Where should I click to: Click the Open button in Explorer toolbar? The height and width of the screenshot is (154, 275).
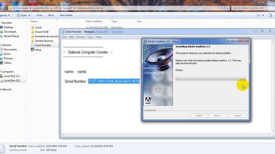(x=22, y=15)
